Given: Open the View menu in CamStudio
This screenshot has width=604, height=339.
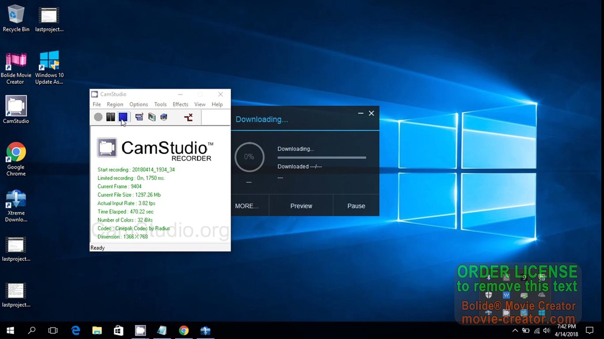Looking at the screenshot, I should [x=200, y=105].
